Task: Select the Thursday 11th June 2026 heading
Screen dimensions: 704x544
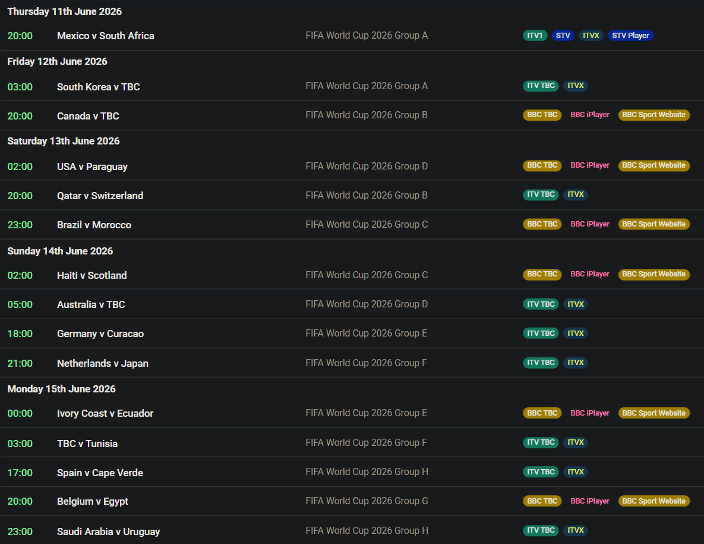Action: (x=64, y=12)
